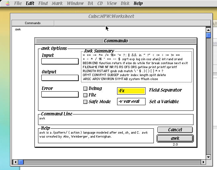Screen dimensions: 217x170
Task: Click the horizontal scroll right arrow
Action: [x=203, y=162]
